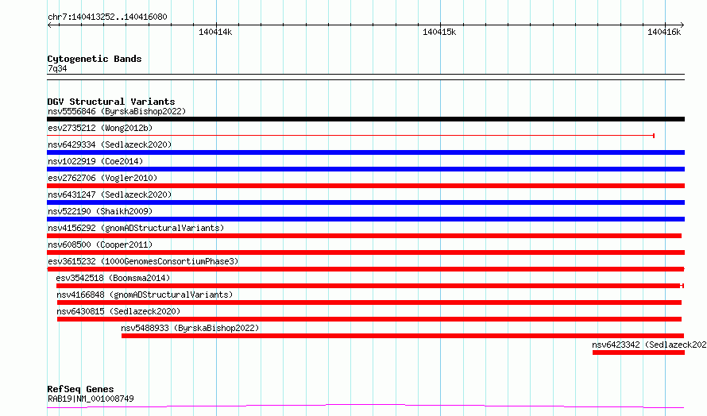Click the blue bar under nsv6431247

tap(365, 202)
